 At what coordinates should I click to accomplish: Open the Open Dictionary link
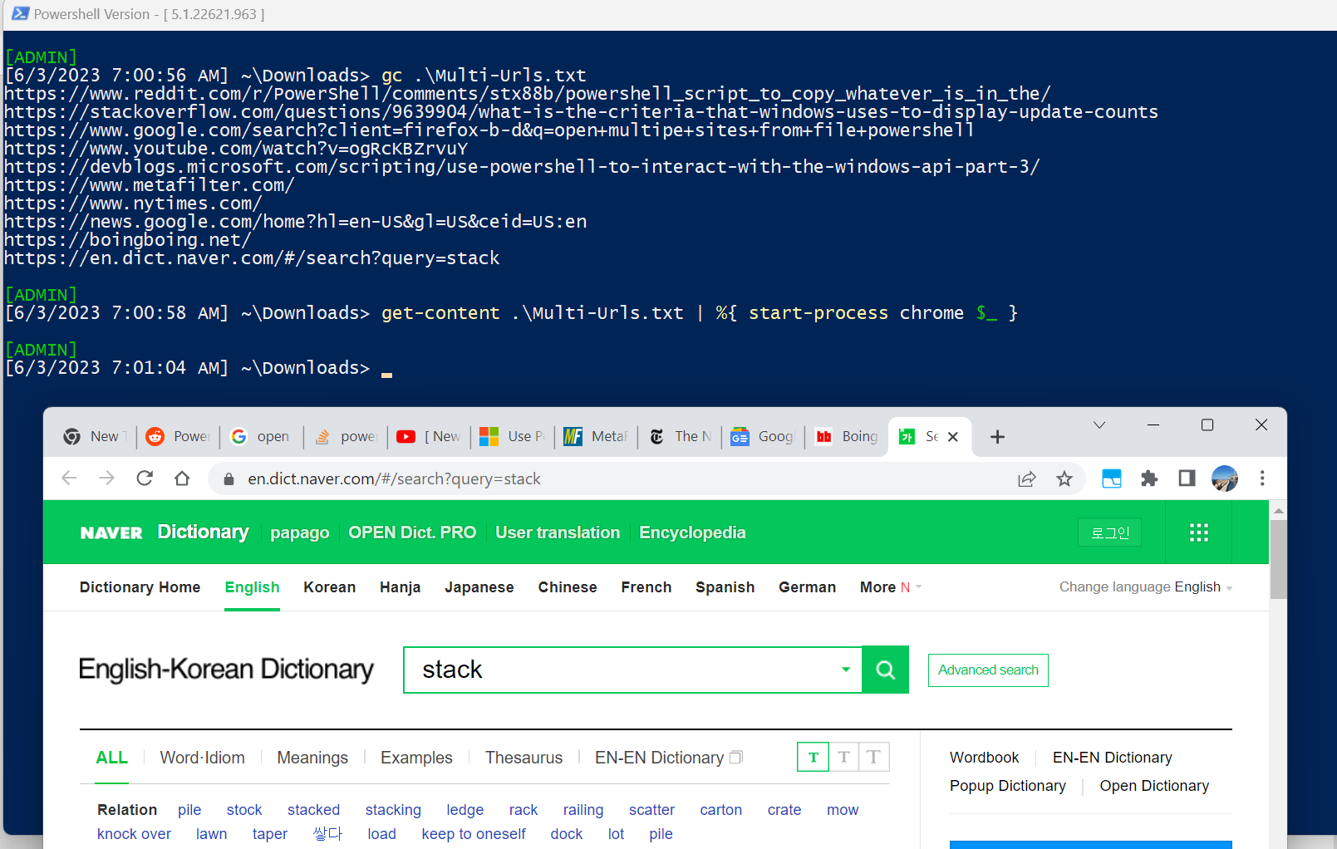(x=1154, y=786)
